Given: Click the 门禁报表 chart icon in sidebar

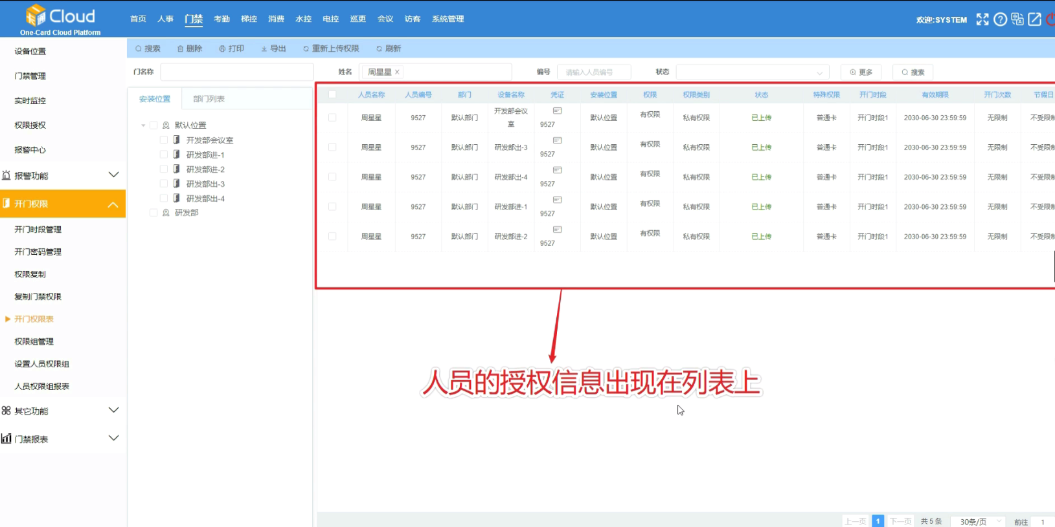Looking at the screenshot, I should [x=6, y=438].
